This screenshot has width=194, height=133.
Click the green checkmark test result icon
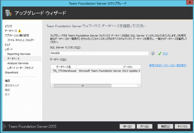tap(160, 53)
